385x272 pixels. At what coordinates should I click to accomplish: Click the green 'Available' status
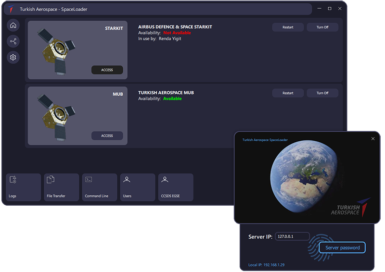click(x=172, y=99)
